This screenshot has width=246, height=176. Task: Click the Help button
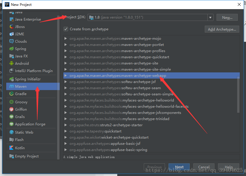(229, 167)
